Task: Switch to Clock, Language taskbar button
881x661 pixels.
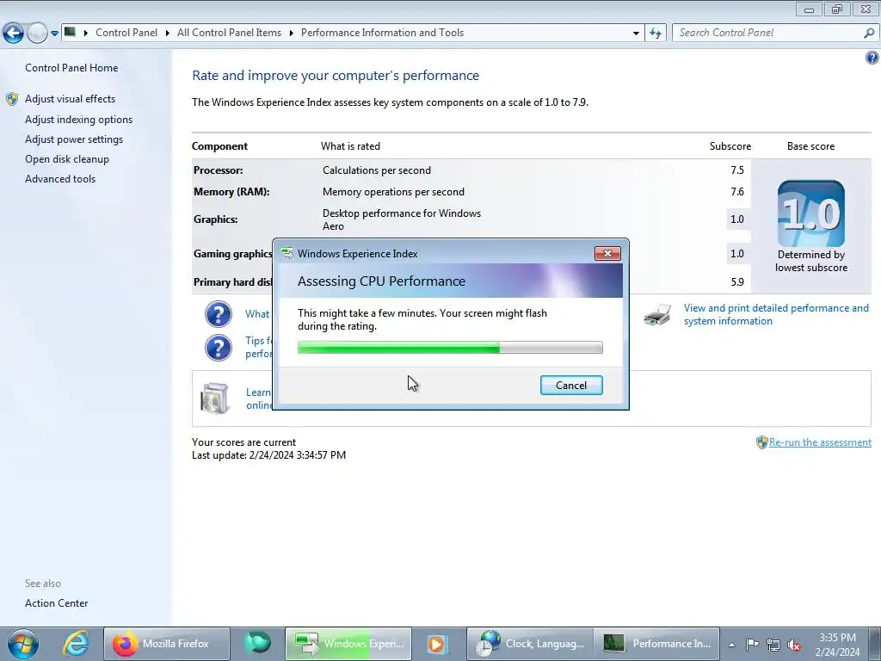Action: pyautogui.click(x=530, y=644)
